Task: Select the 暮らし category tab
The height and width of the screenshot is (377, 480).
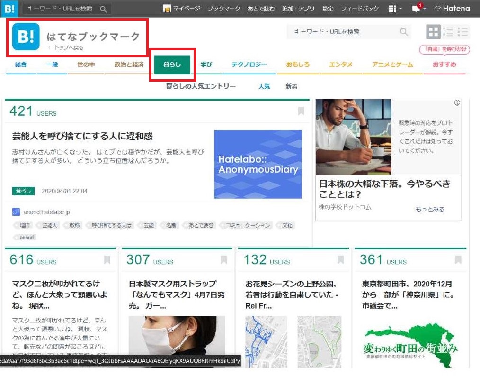Action: click(x=172, y=64)
